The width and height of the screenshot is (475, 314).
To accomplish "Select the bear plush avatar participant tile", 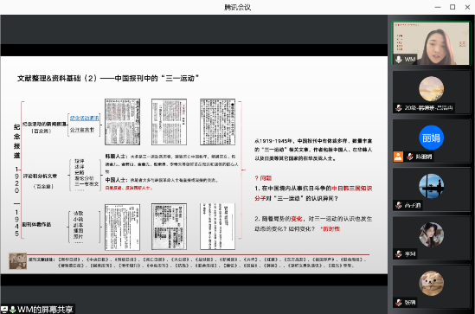I will pos(432,286).
